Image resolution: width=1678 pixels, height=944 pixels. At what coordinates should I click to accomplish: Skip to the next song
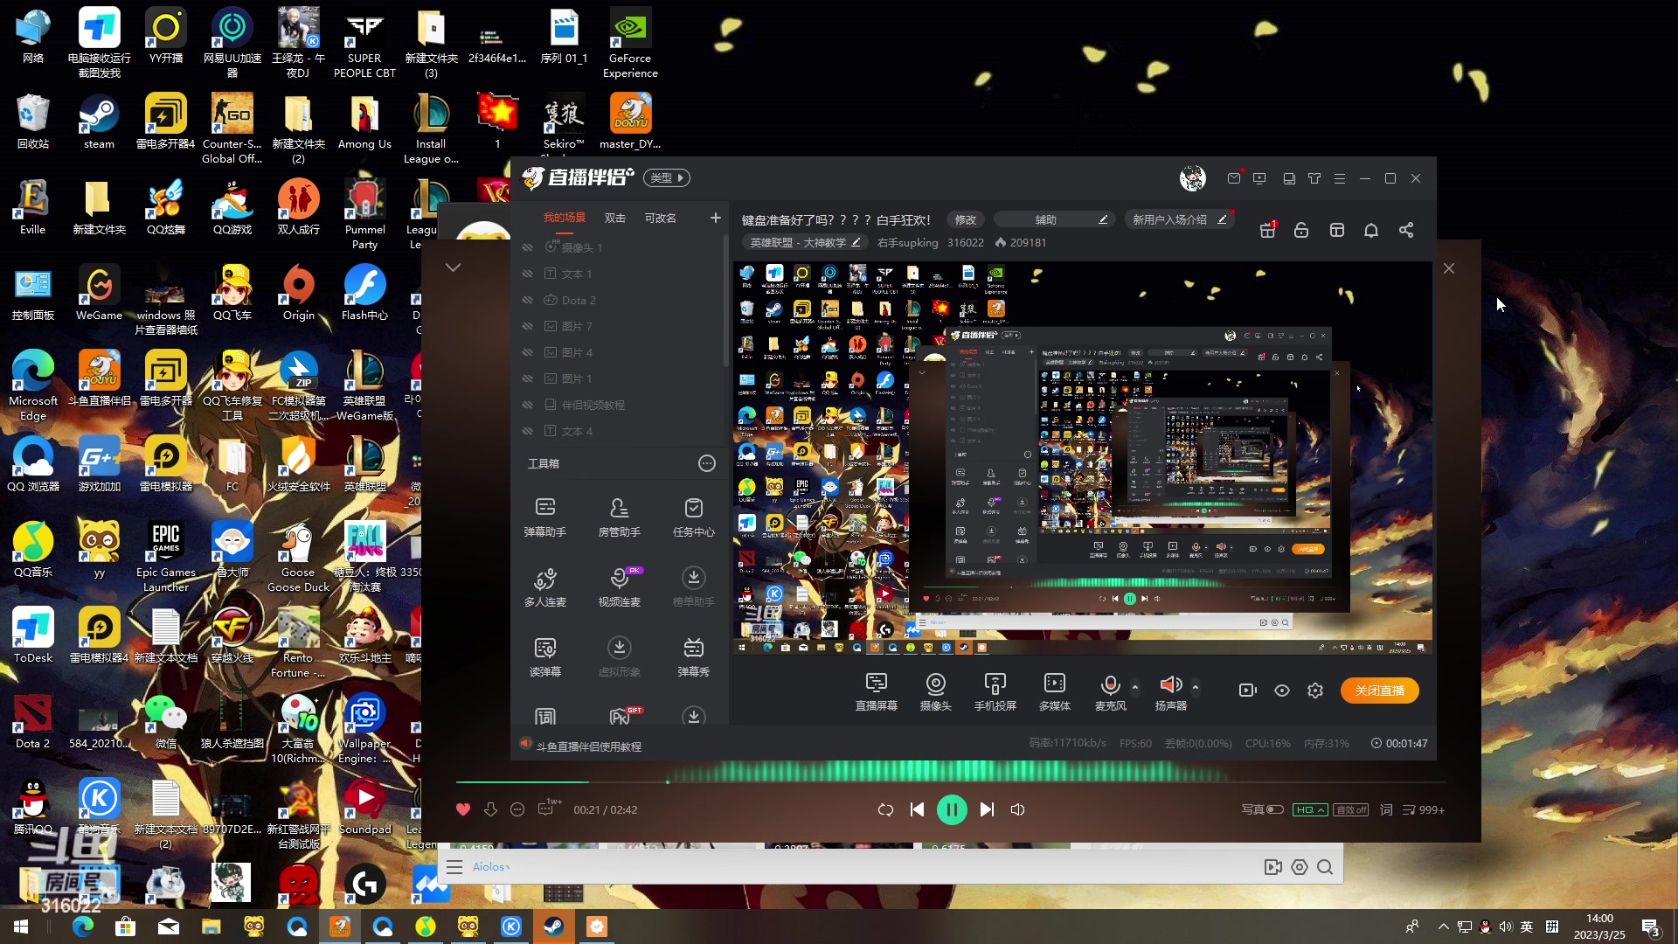coord(987,809)
